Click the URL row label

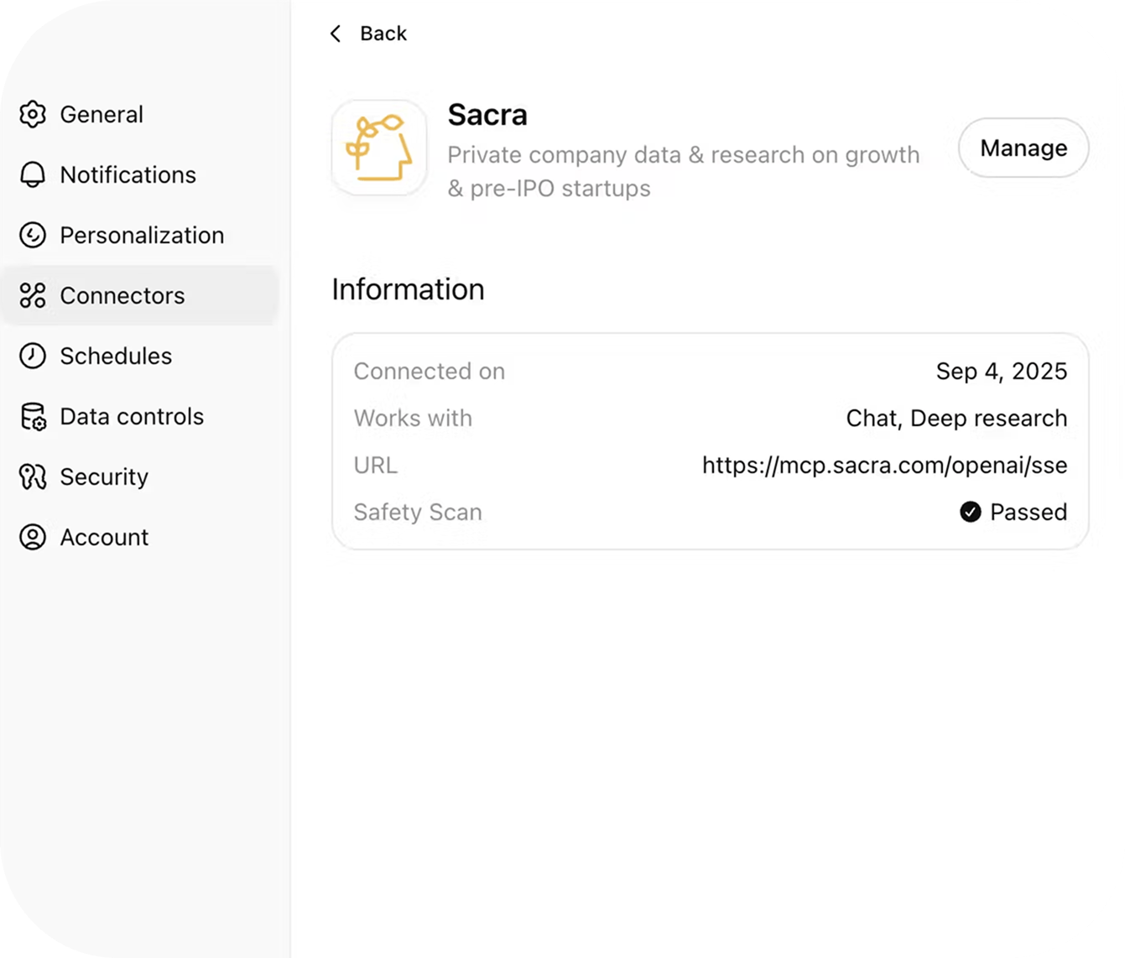click(x=376, y=465)
